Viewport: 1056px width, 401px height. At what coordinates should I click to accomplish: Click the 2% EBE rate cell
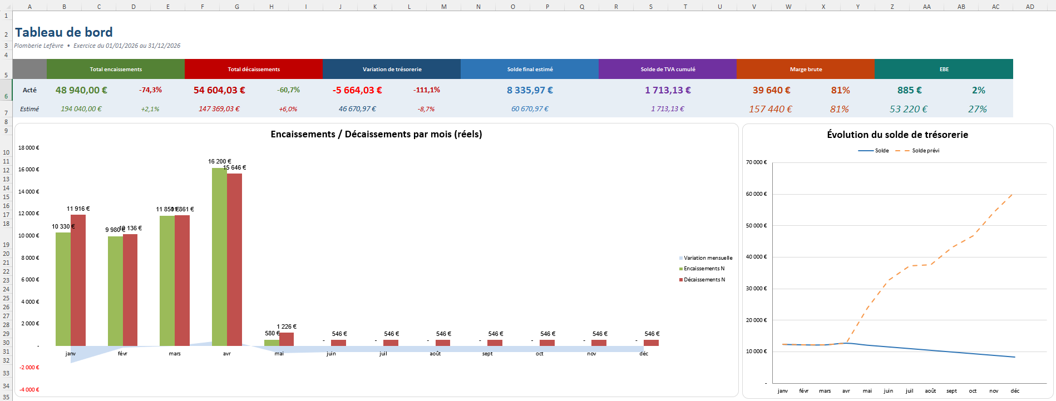(x=979, y=90)
